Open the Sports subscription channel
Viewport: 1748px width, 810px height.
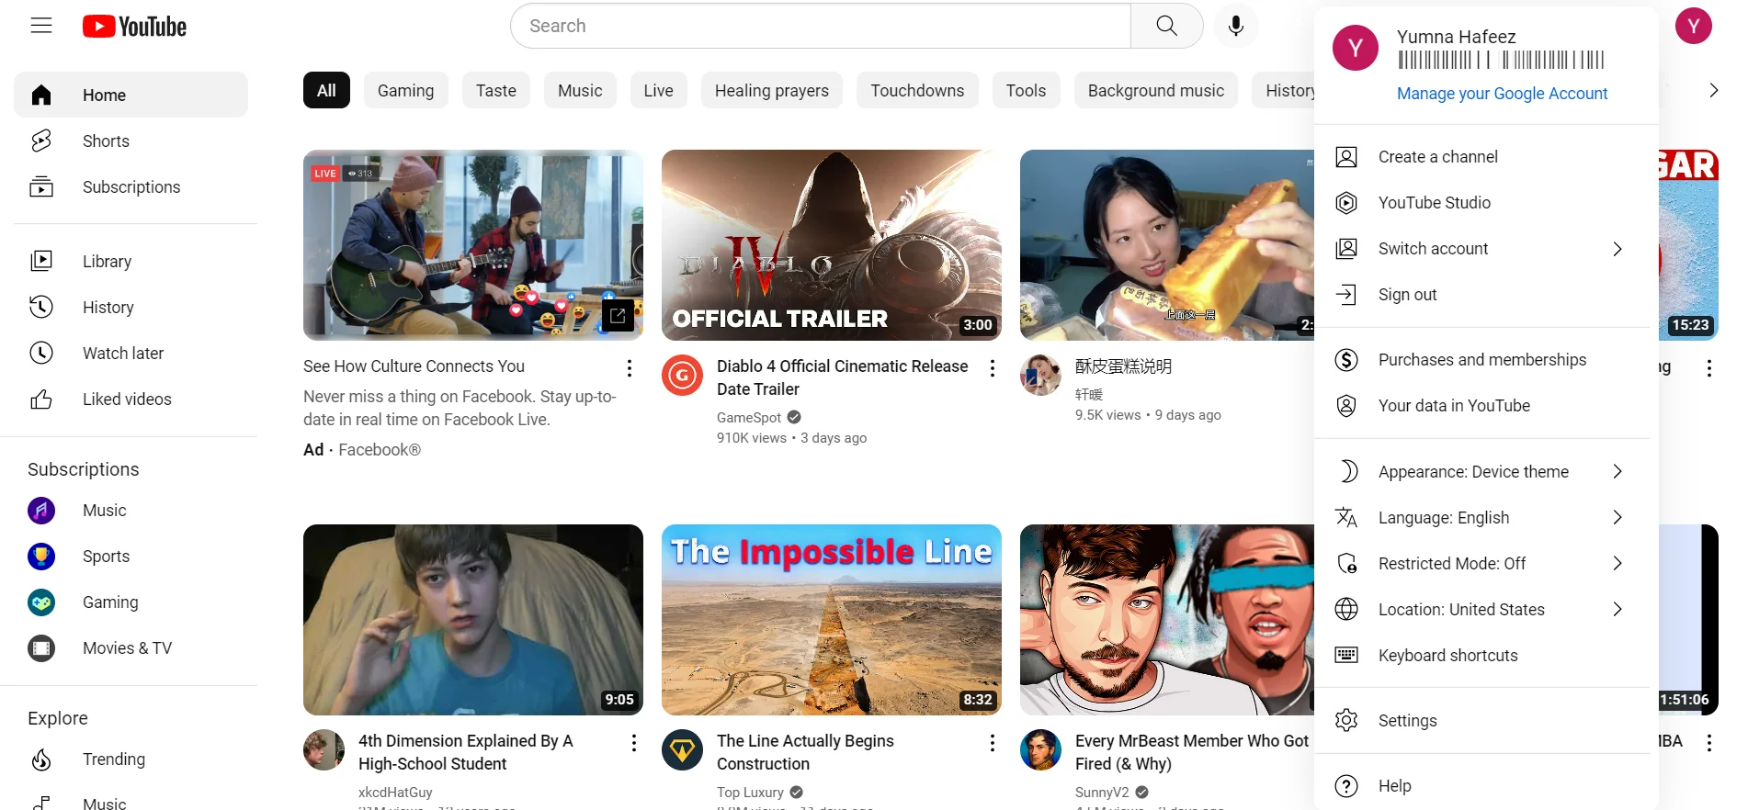click(x=131, y=556)
